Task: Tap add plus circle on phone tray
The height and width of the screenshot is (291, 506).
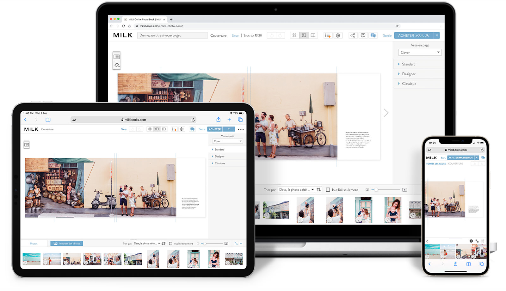Action: 471,241
